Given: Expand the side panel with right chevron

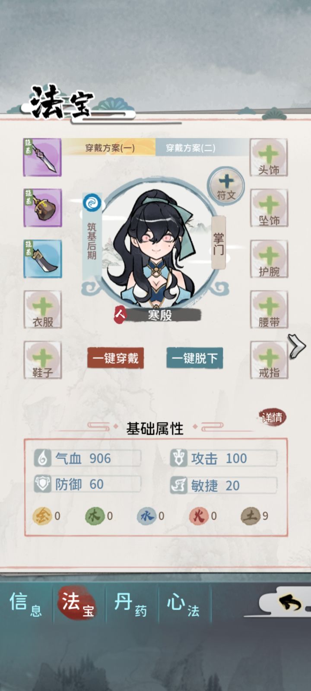Looking at the screenshot, I should click(x=297, y=345).
